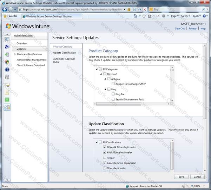Click the blue Help question icon
Viewport: 211px width, 190px height.
click(204, 16)
